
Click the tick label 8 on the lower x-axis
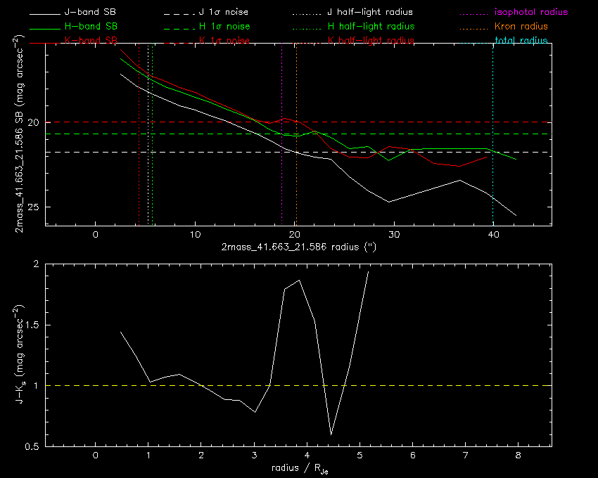coord(518,456)
